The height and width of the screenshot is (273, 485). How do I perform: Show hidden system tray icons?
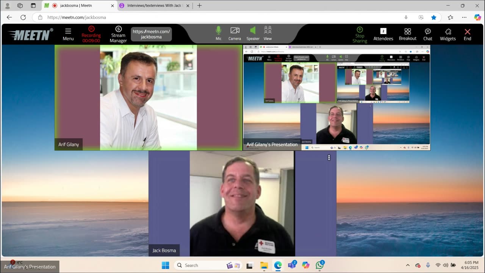point(408,265)
